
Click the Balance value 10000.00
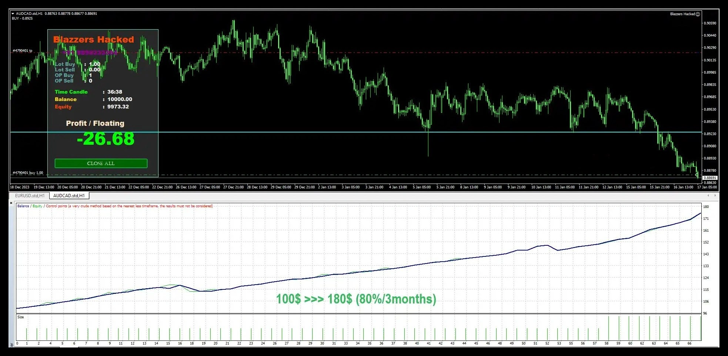click(120, 99)
